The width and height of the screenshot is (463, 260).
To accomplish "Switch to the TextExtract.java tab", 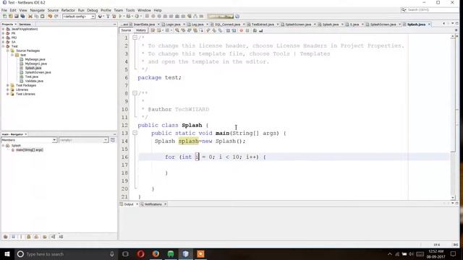I will click(262, 24).
